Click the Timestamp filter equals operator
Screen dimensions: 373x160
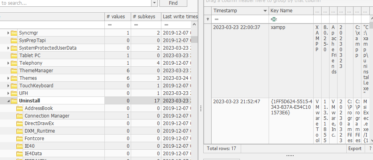pos(216,19)
